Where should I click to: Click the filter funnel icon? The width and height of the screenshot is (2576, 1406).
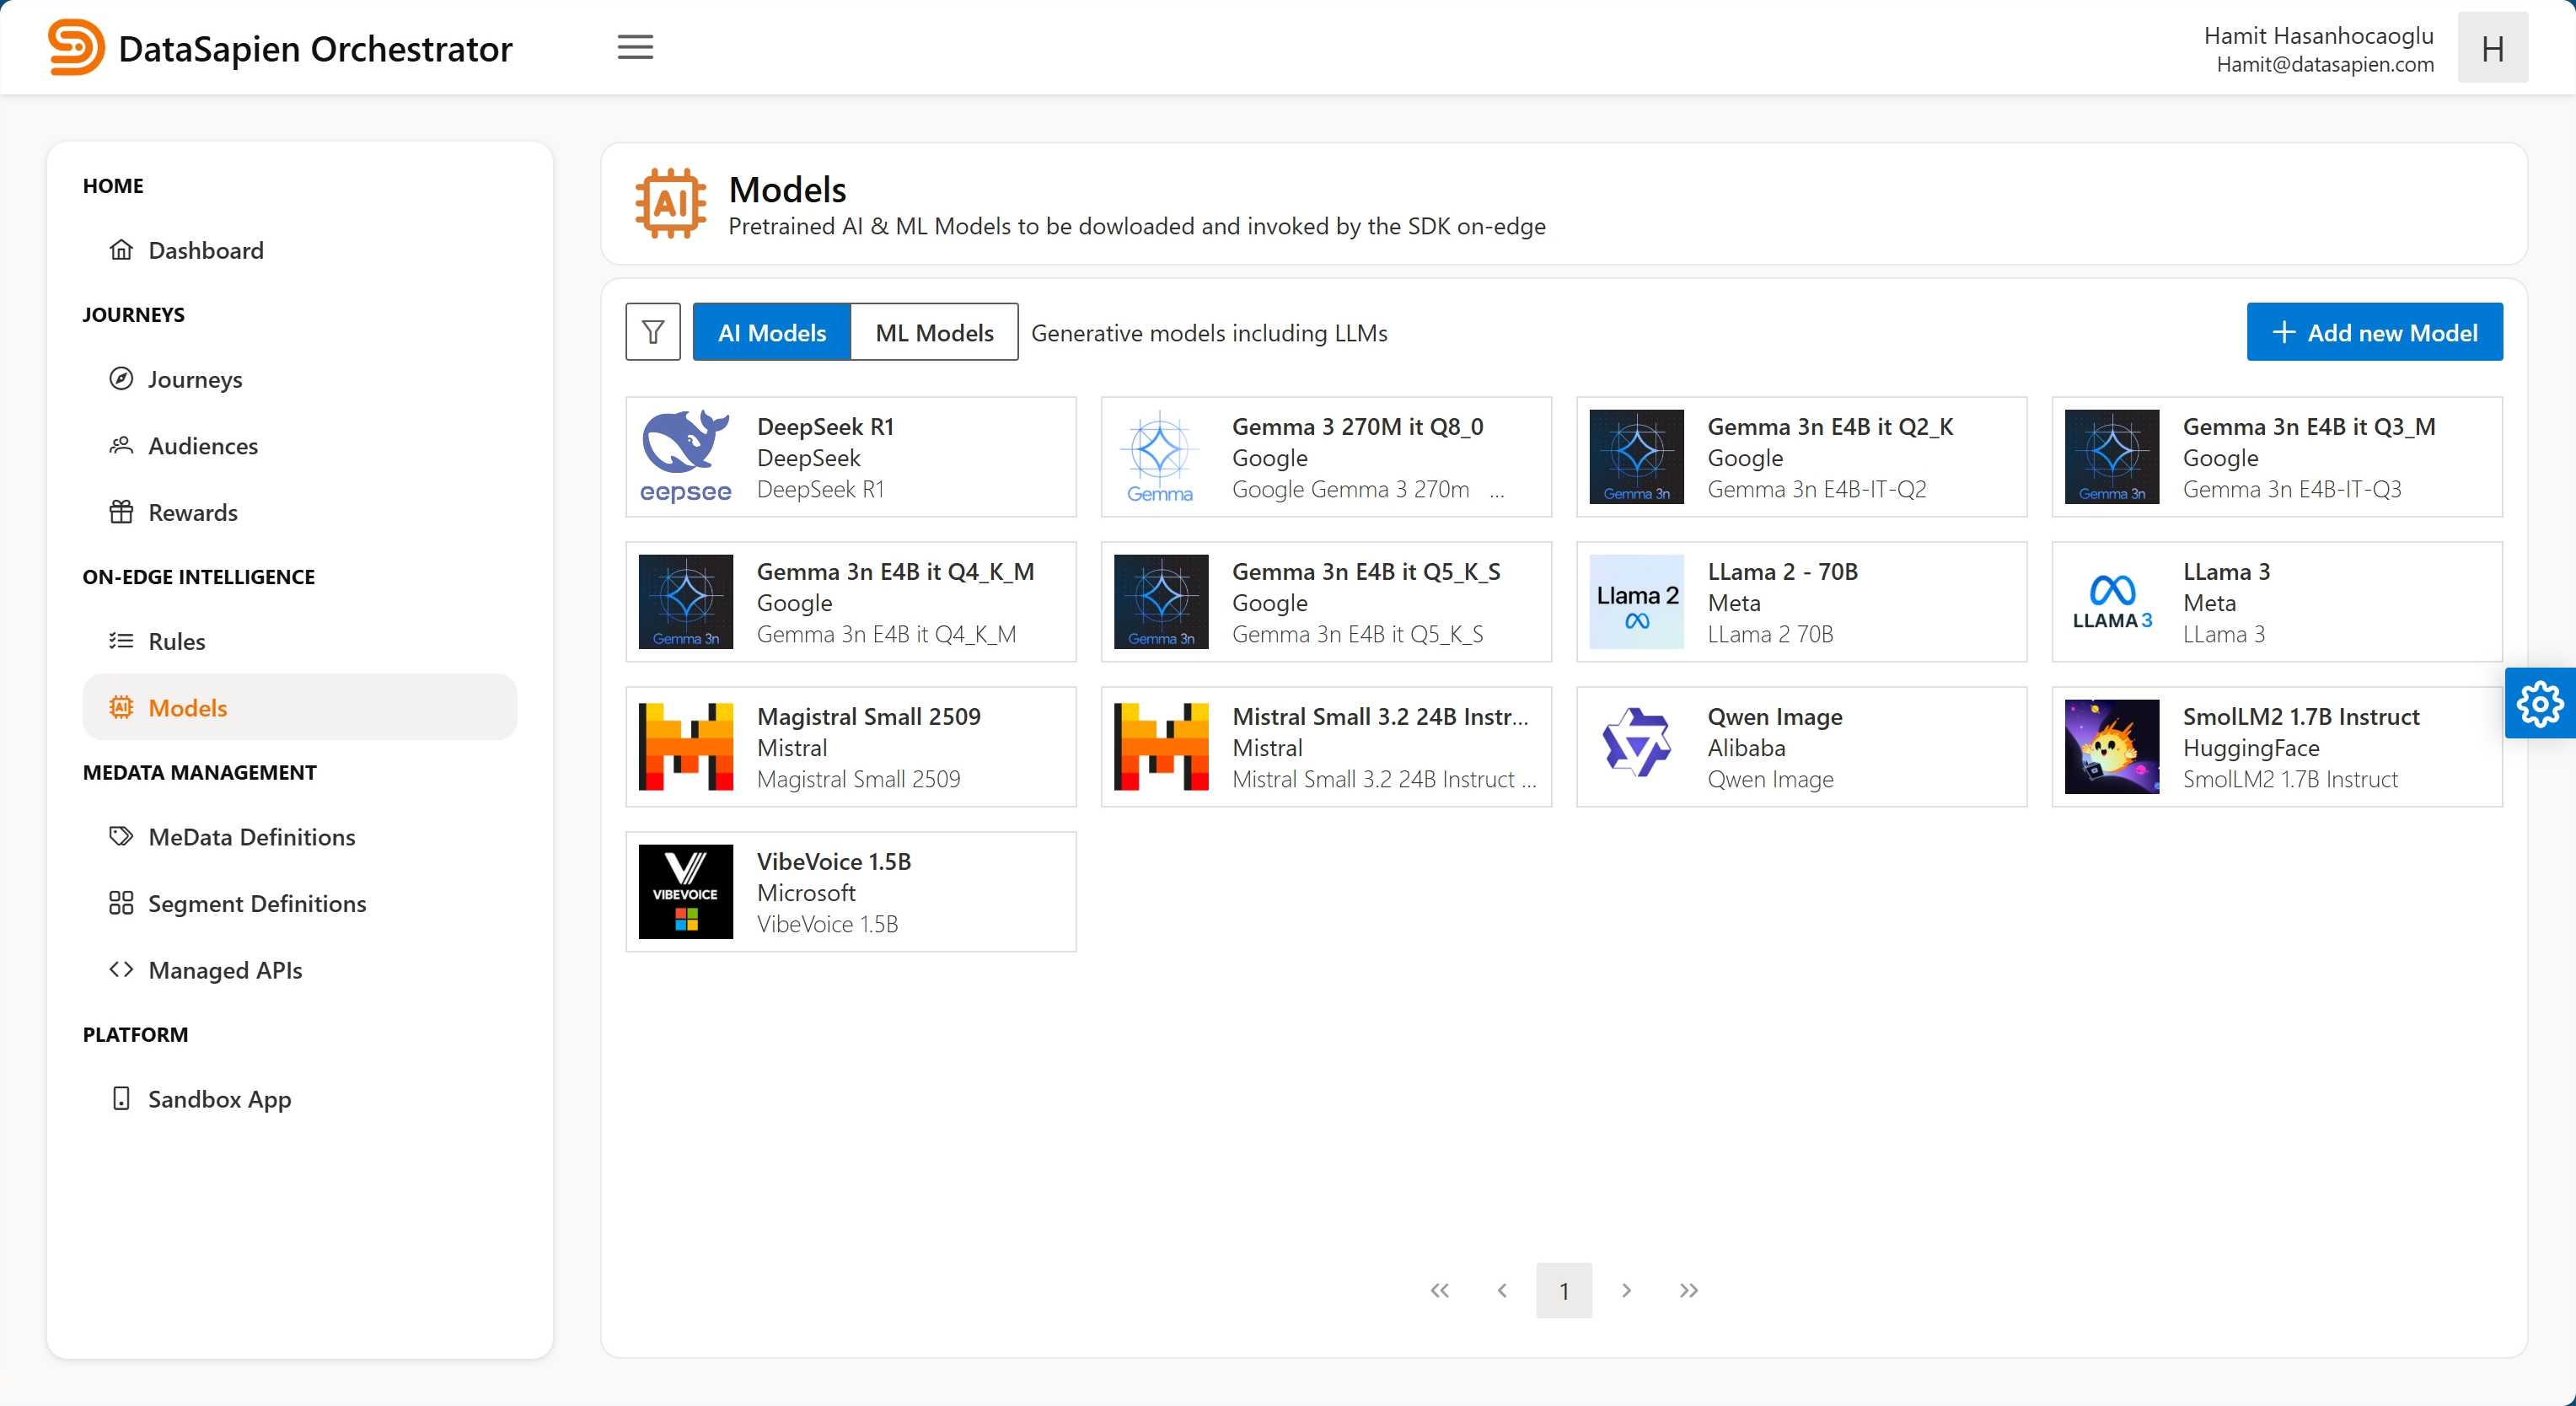click(x=653, y=332)
